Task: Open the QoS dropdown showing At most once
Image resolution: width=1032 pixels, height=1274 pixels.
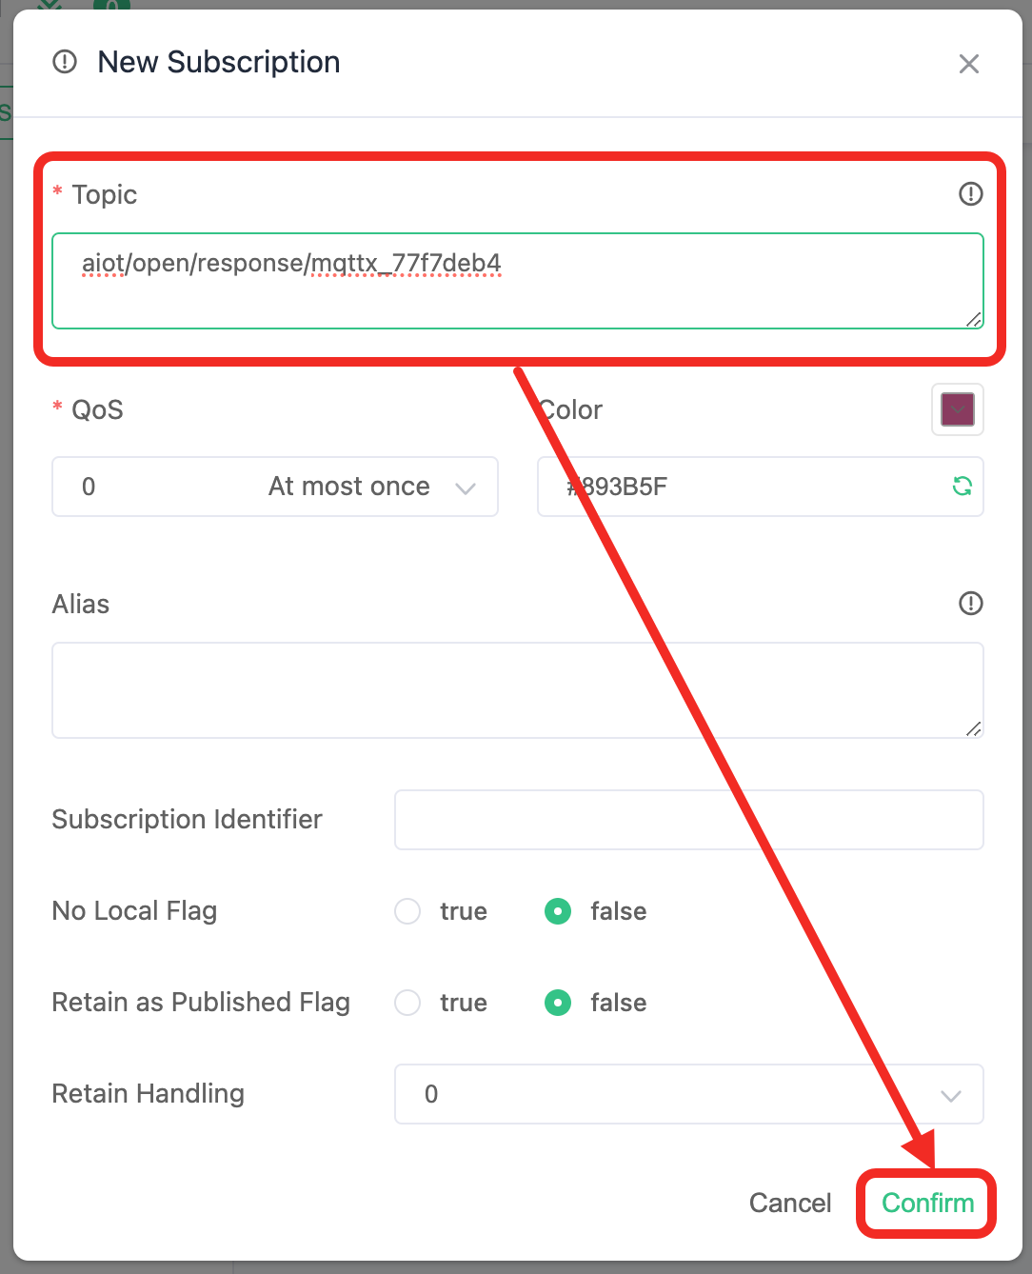Action: pos(275,487)
